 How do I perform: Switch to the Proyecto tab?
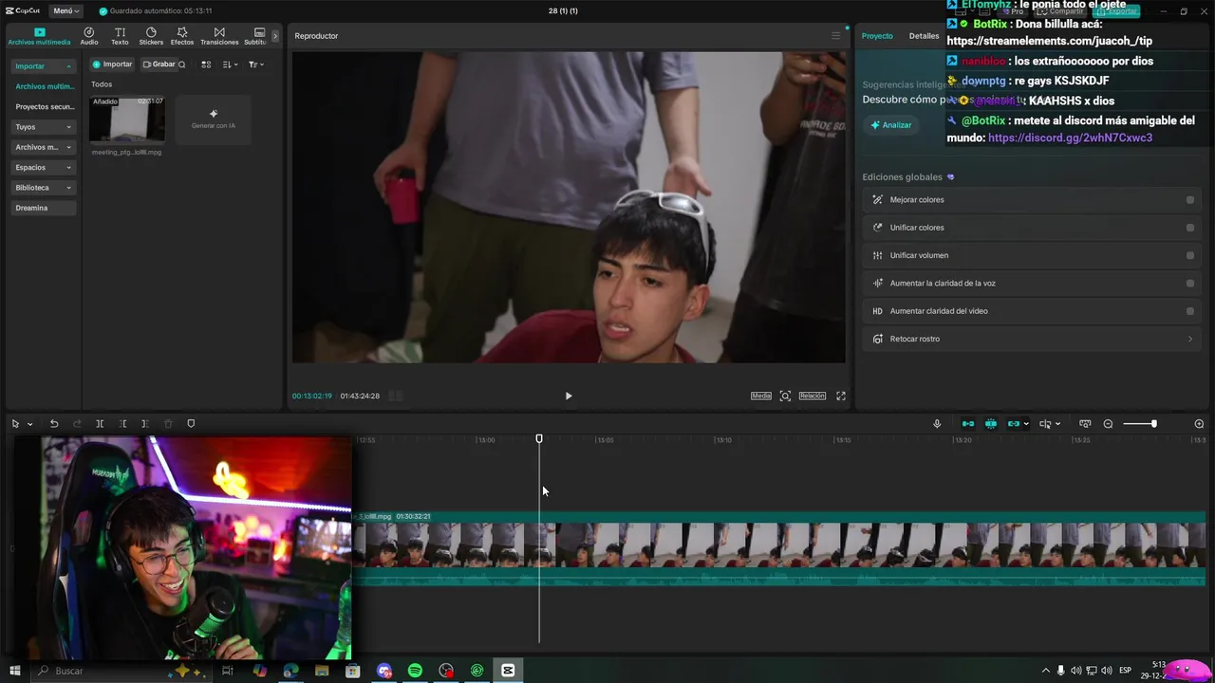877,36
